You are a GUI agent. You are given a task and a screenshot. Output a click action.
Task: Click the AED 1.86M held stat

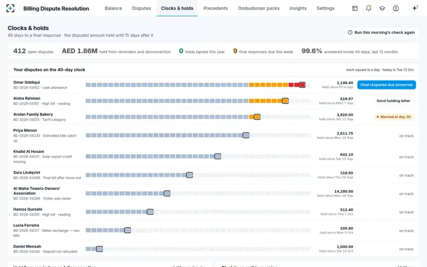click(116, 51)
